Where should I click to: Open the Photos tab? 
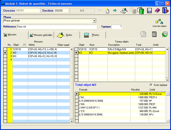coord(93,35)
